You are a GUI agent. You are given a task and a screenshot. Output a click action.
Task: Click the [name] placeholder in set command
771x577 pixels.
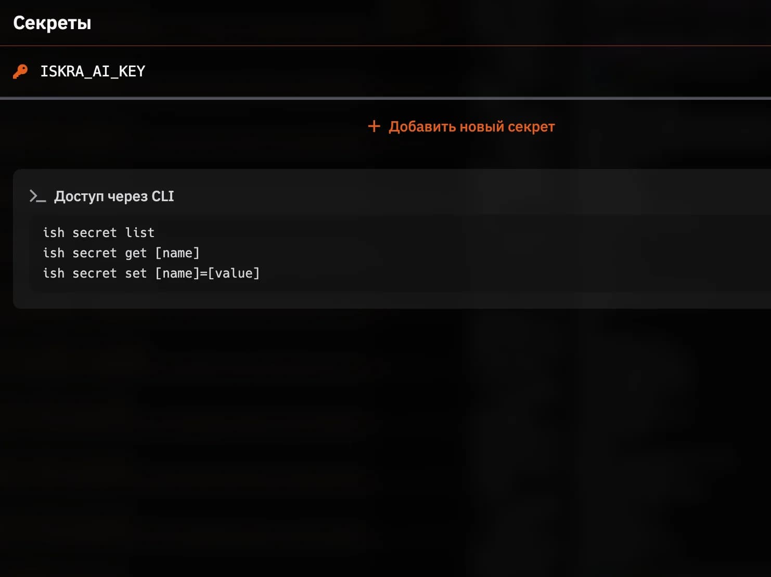click(x=177, y=273)
